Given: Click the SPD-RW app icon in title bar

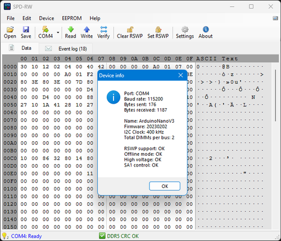Looking at the screenshot, I should tap(7, 7).
